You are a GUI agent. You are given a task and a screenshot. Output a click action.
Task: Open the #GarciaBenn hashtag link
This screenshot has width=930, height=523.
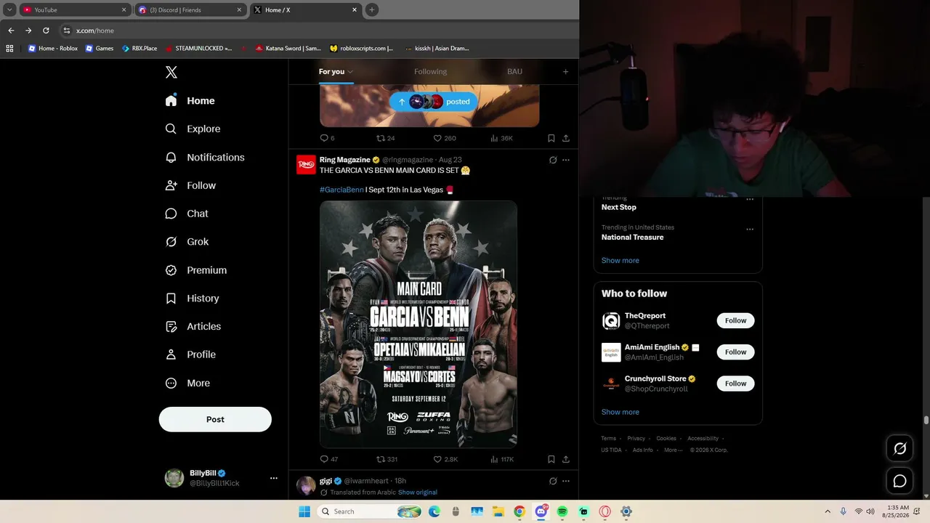pyautogui.click(x=341, y=190)
